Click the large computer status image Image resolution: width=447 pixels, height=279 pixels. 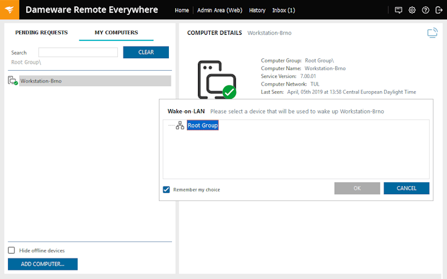(x=217, y=80)
